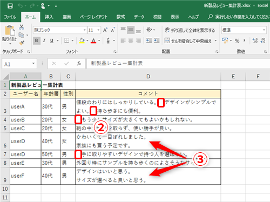Viewport: 270px width, 202px height.
Task: Click the decrease indent icon
Action: click(149, 41)
